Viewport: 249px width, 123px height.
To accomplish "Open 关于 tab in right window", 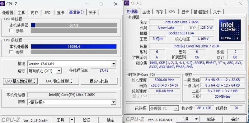I will point(217,12).
